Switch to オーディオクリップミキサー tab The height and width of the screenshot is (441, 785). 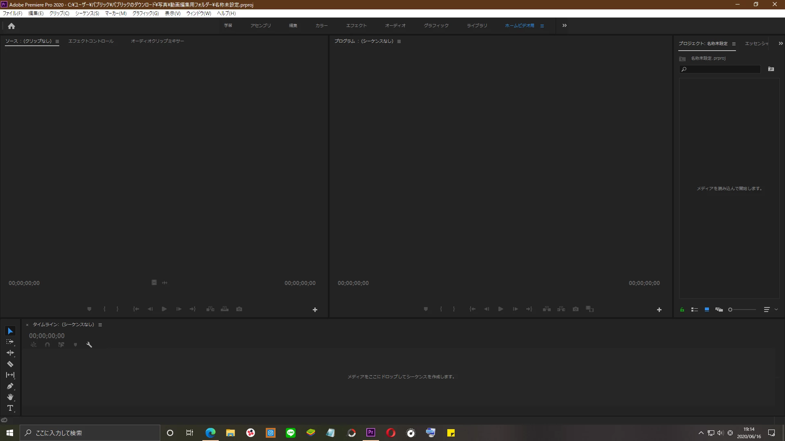[x=157, y=41]
